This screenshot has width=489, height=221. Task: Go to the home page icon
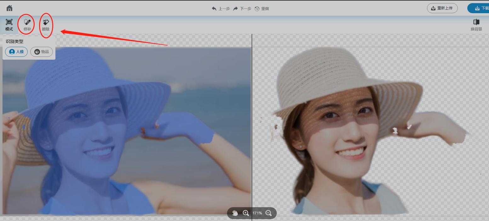pyautogui.click(x=9, y=8)
